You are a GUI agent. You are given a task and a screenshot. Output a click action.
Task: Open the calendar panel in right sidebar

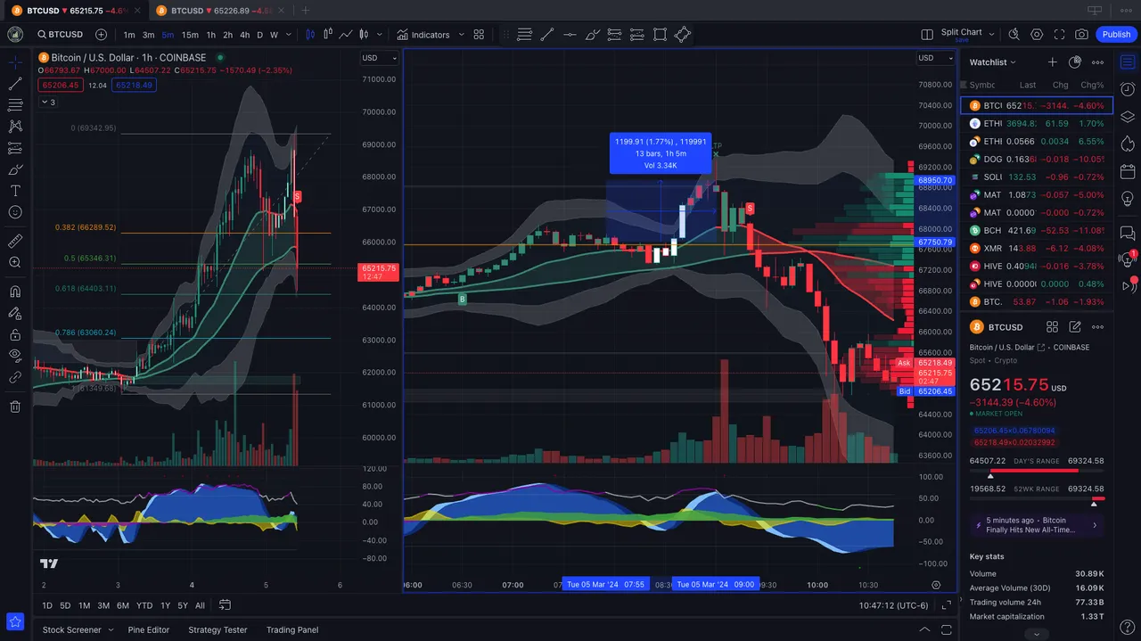[x=1128, y=171]
